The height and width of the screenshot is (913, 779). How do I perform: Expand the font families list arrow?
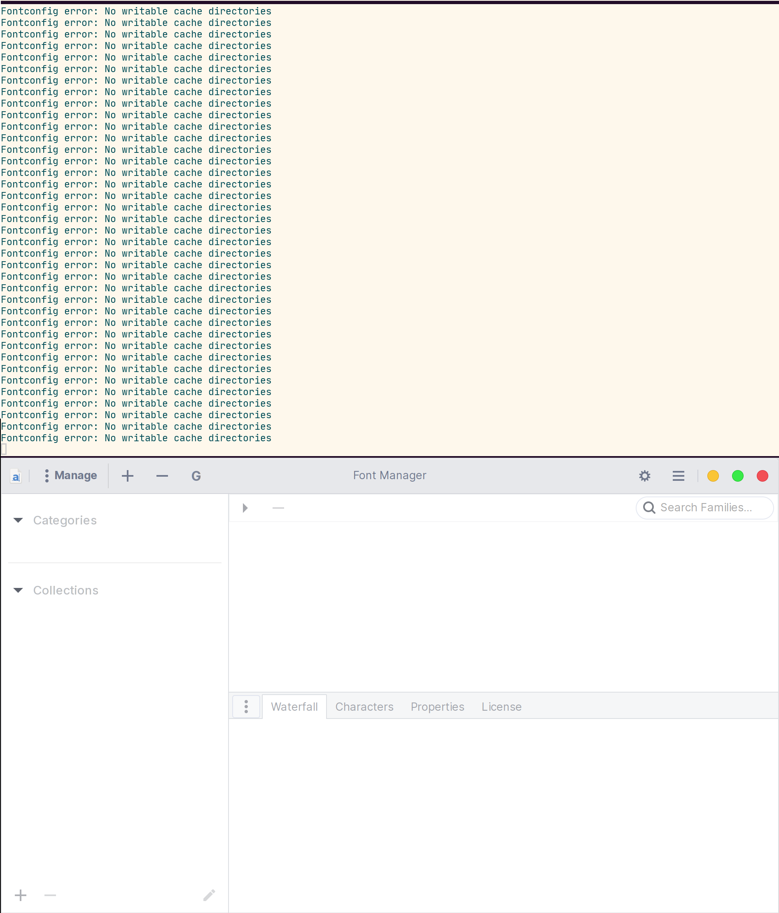[245, 508]
